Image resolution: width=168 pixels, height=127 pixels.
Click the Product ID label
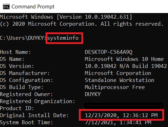[17, 108]
